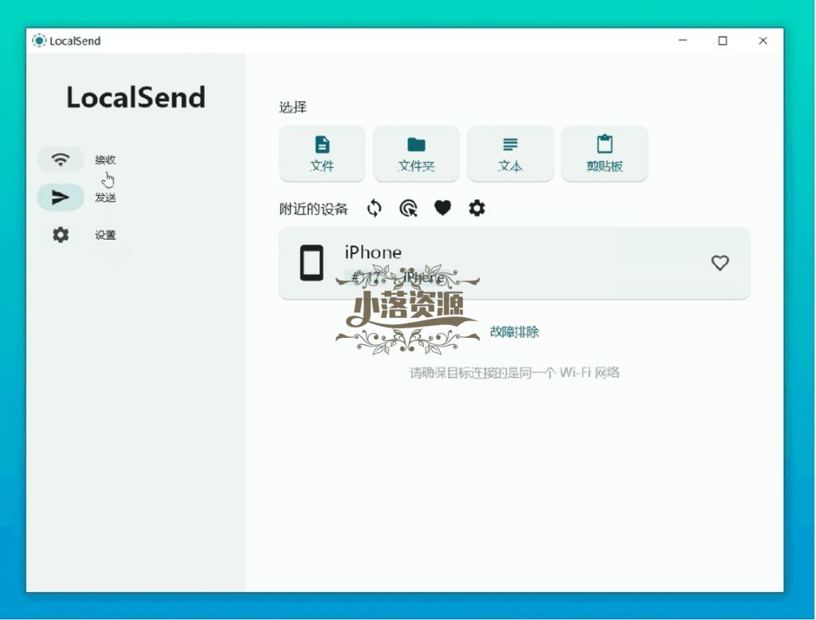This screenshot has width=816, height=620.
Task: Open the 接收 (Receive) tab
Action: tap(105, 160)
